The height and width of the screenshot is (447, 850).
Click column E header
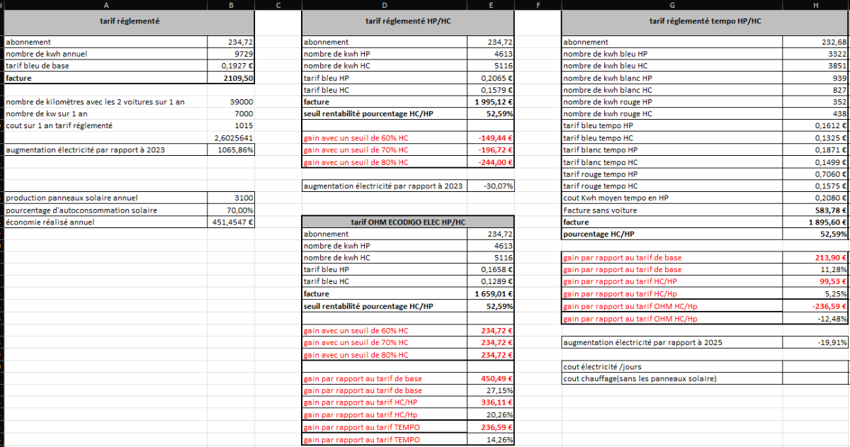click(490, 6)
